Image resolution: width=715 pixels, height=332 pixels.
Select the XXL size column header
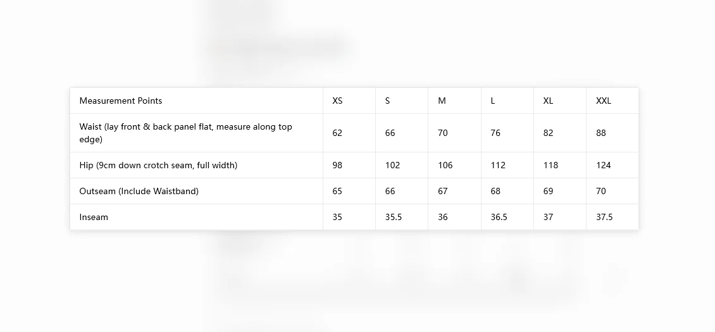click(x=612, y=101)
